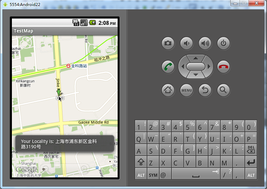This screenshot has width=267, height=189.
Task: Click the green location marker on map
Action: pos(58,92)
